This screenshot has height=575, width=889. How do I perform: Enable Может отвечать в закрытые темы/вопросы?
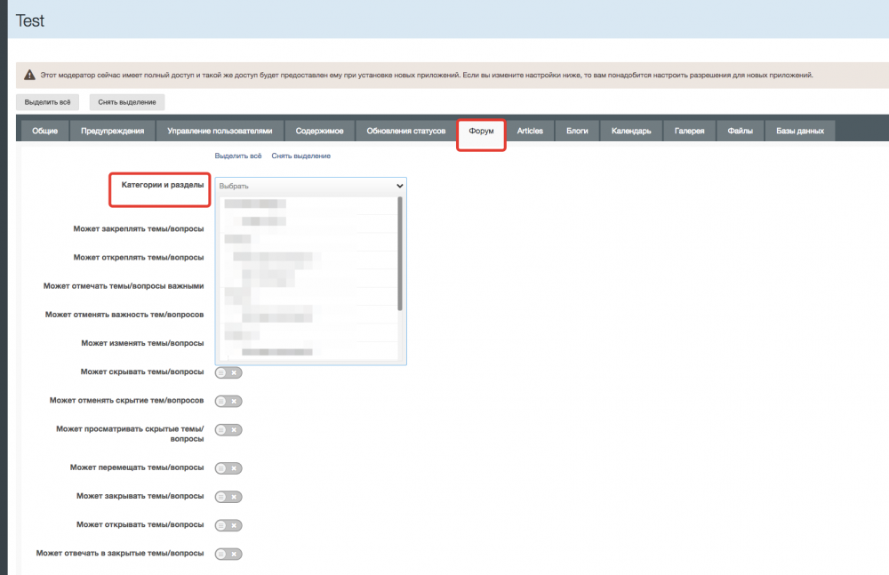point(228,554)
